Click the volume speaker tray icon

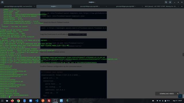160,101
